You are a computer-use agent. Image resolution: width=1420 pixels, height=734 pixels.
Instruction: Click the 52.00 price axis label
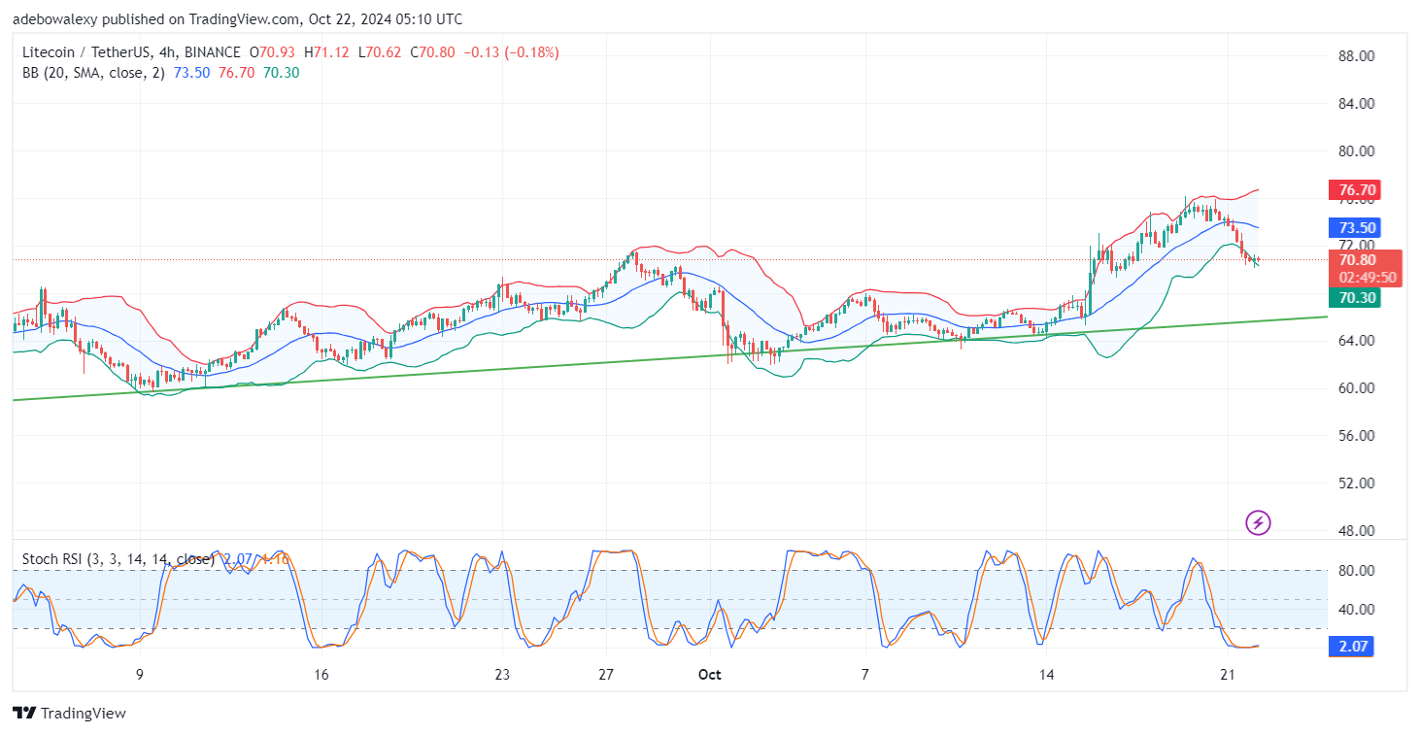pyautogui.click(x=1355, y=484)
